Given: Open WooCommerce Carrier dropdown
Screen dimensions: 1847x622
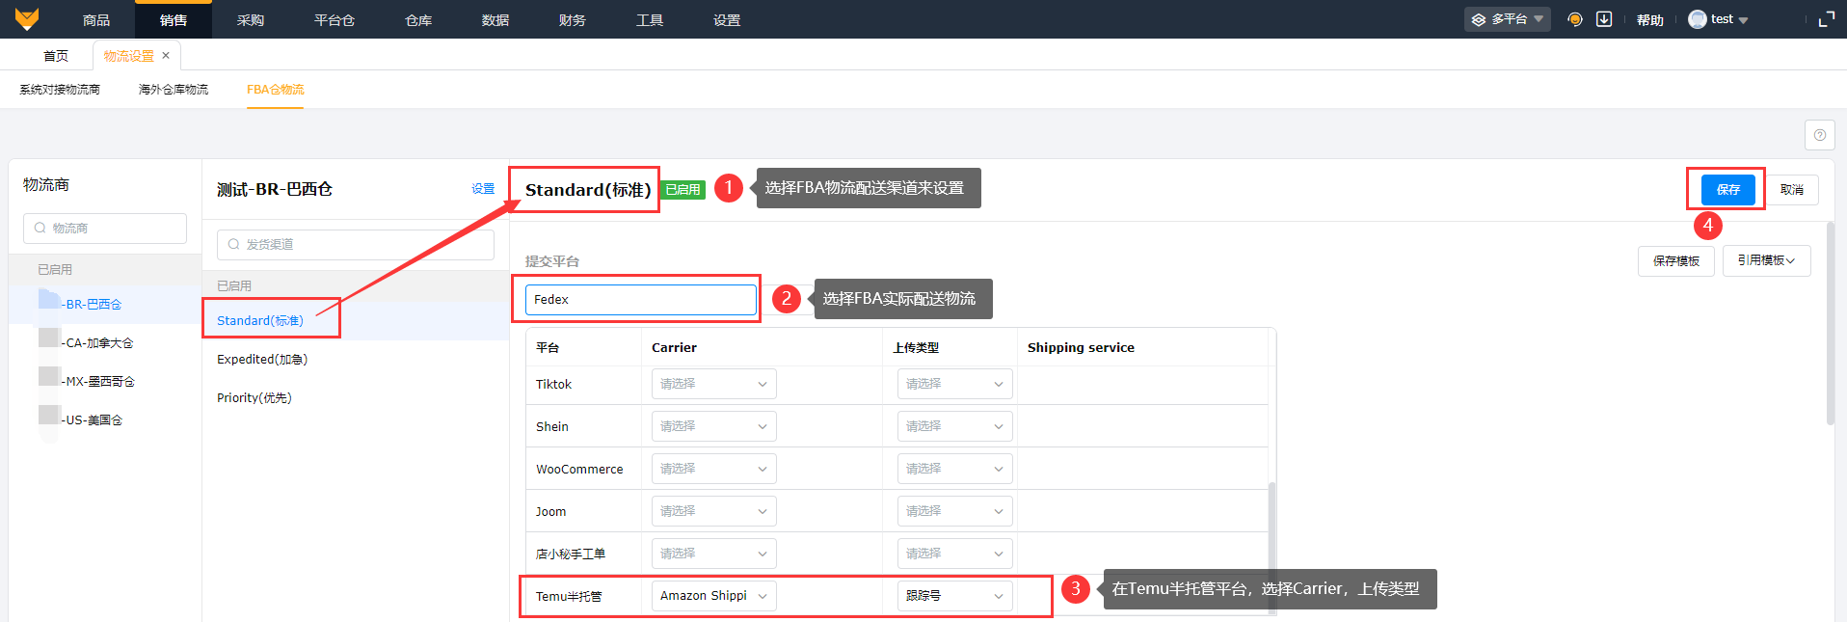Looking at the screenshot, I should (714, 469).
